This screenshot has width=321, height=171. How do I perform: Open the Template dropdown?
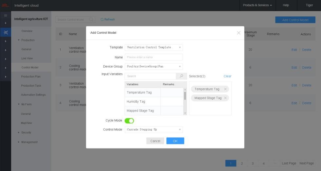point(154,47)
